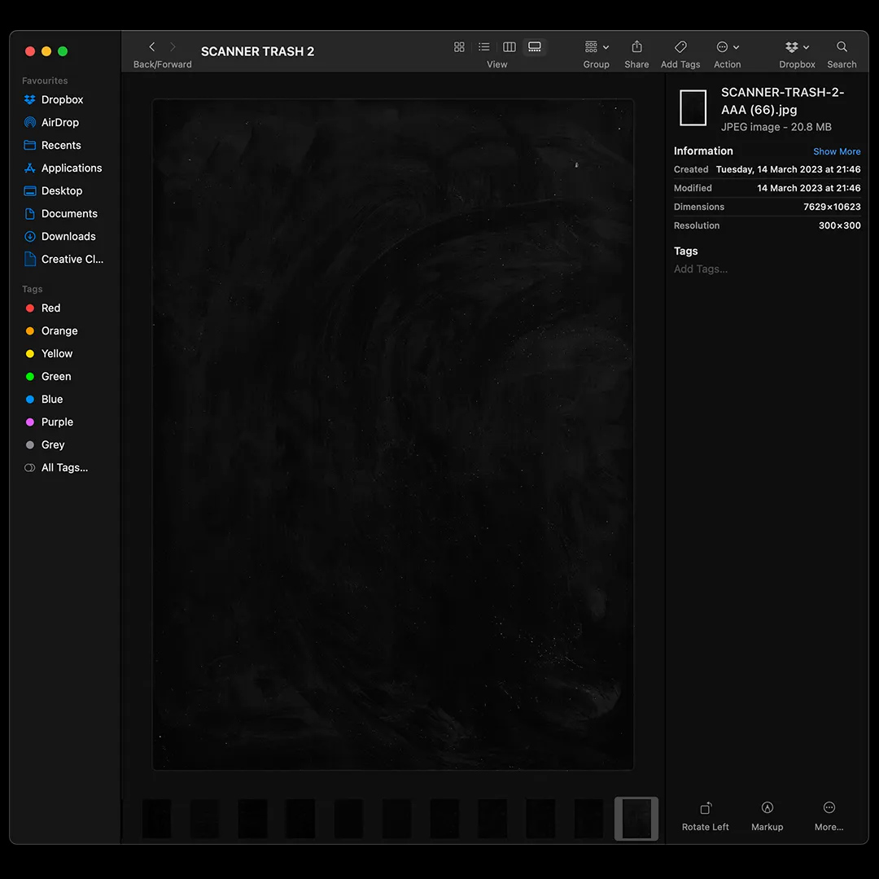Viewport: 879px width, 879px height.
Task: Open the Markup tool
Action: [767, 808]
